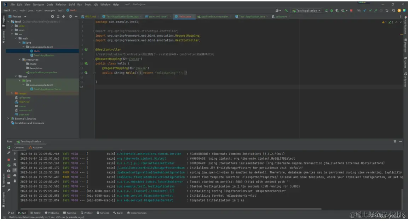Toggle the Structure tool window
This screenshot has height=221, width=409.
pos(4,180)
